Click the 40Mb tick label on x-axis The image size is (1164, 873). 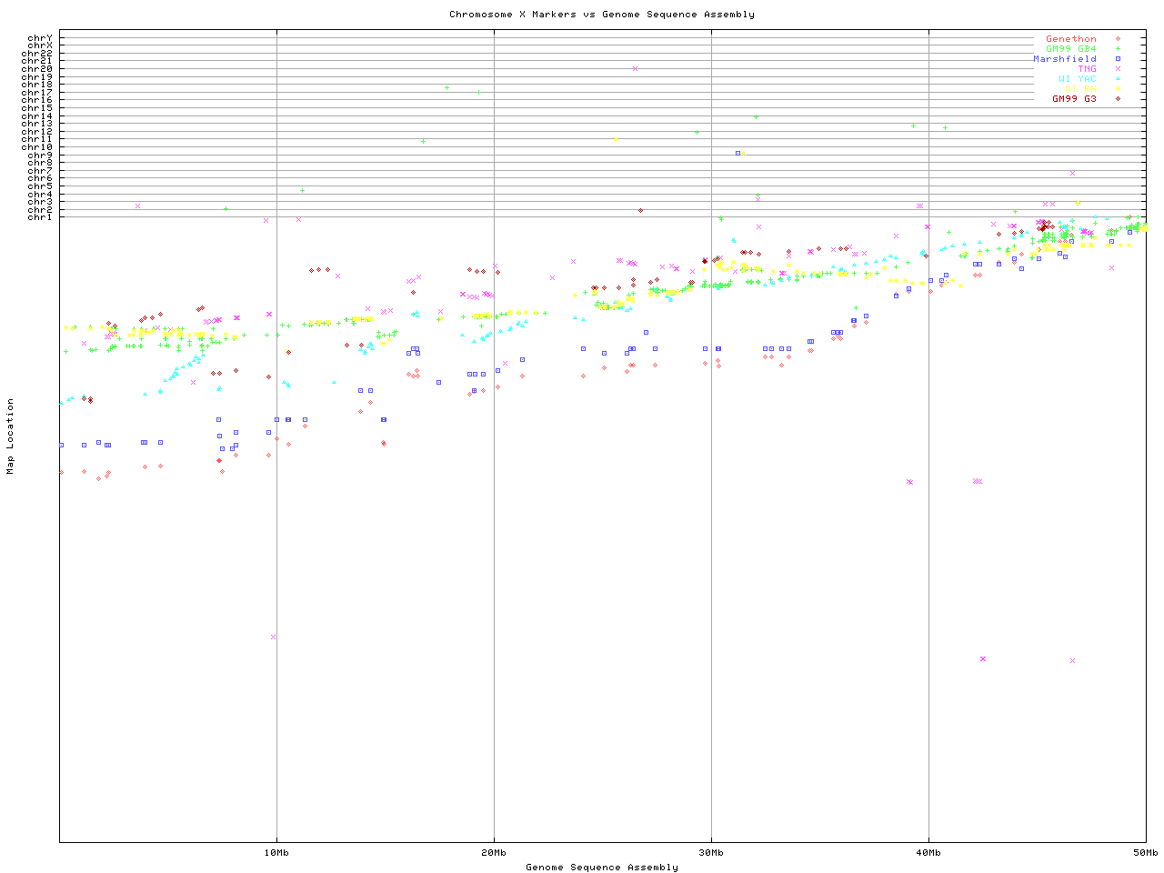point(928,852)
